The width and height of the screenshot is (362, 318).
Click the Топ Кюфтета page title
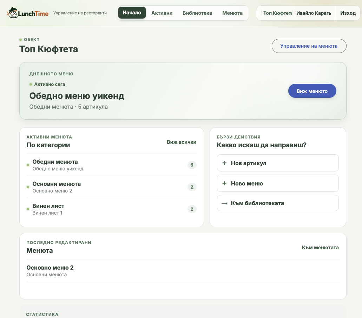click(48, 49)
